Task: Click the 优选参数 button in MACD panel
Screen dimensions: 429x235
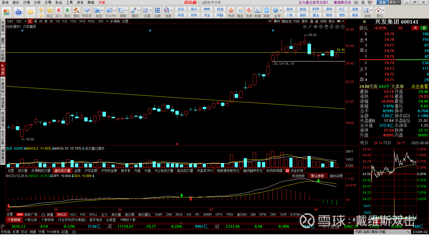Action: click(x=298, y=176)
